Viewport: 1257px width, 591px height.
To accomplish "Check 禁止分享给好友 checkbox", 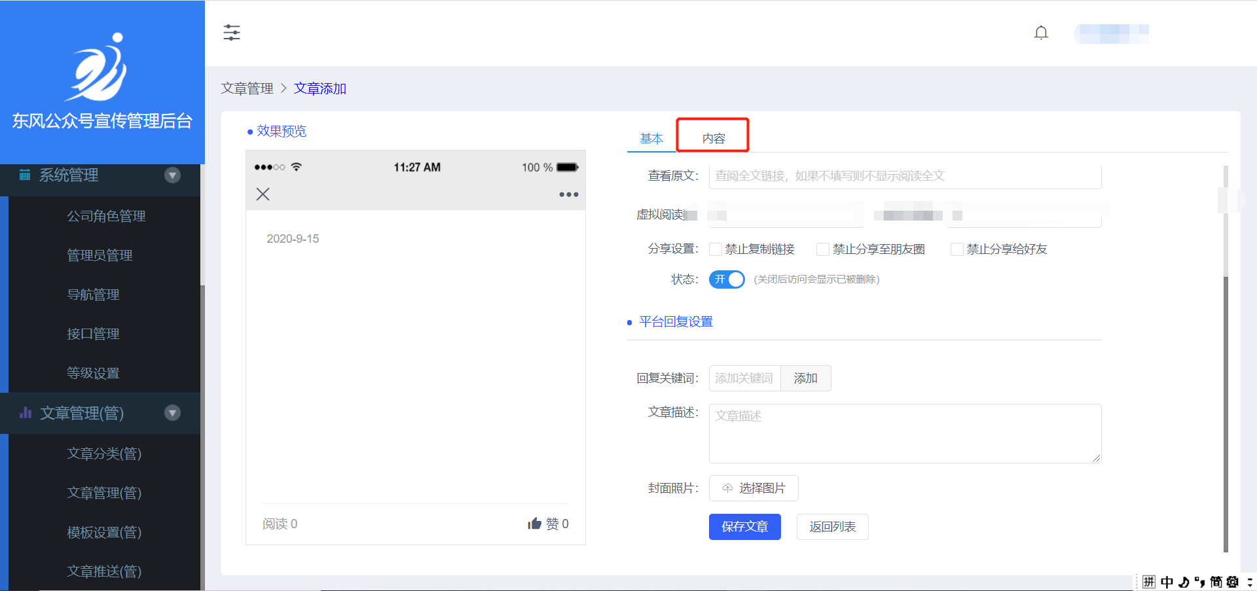I will [x=957, y=249].
